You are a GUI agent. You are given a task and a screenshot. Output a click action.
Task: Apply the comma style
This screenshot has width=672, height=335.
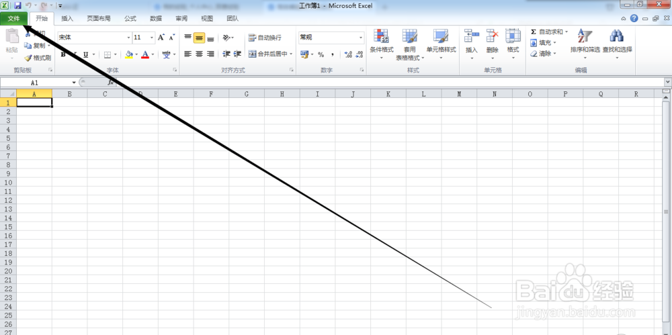332,54
